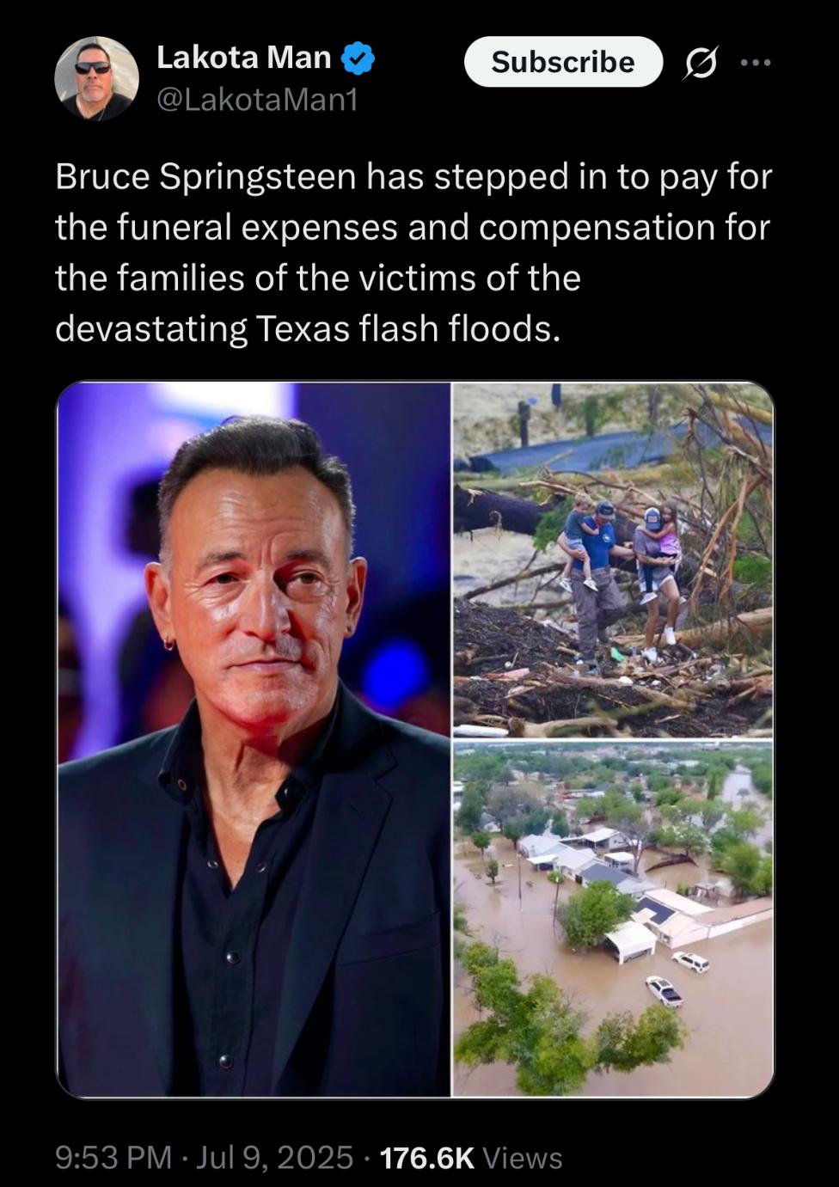Screen dimensions: 839x1187
Task: Click 'Bruce Springsteen' at the start of the post
Action: 205,177
